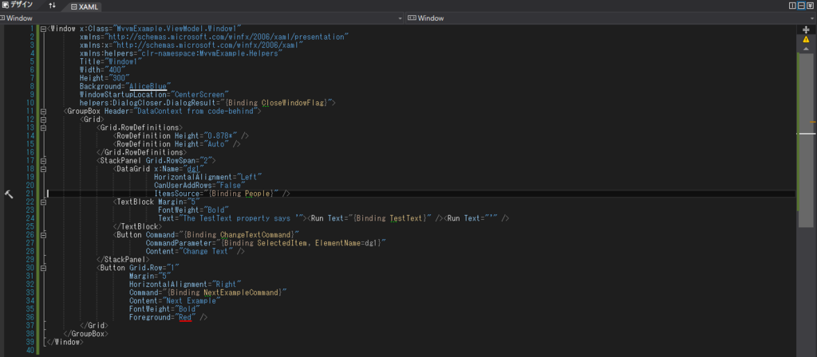Collapse the pane with the double-chevron icon
The height and width of the screenshot is (357, 817).
[x=810, y=6]
